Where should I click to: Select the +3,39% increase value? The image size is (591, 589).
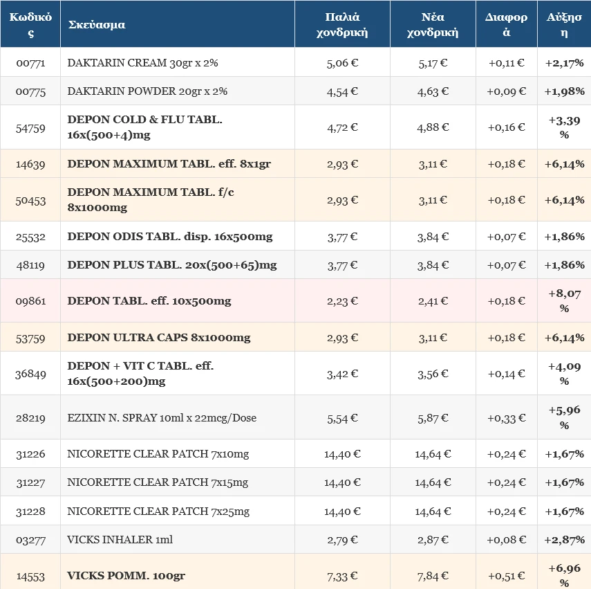(564, 127)
